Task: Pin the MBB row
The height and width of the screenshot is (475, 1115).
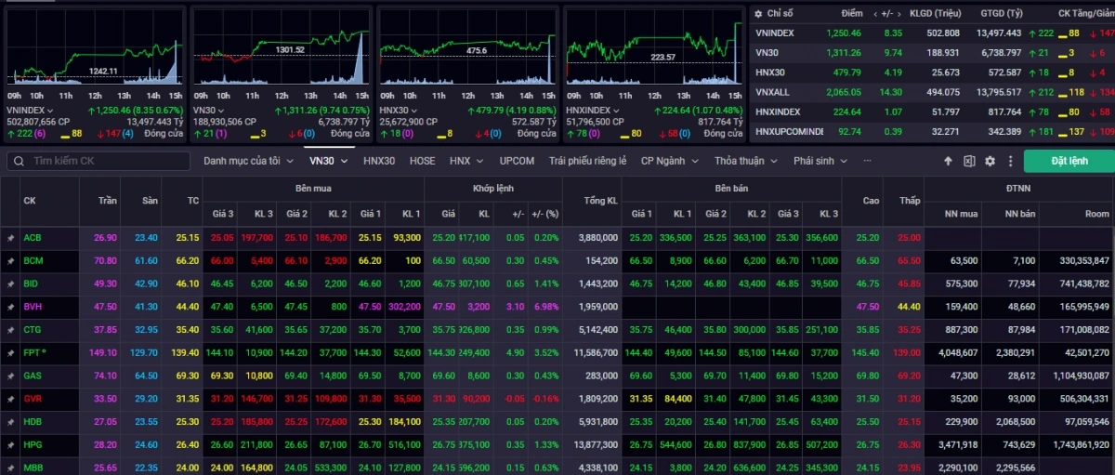Action: (10, 468)
